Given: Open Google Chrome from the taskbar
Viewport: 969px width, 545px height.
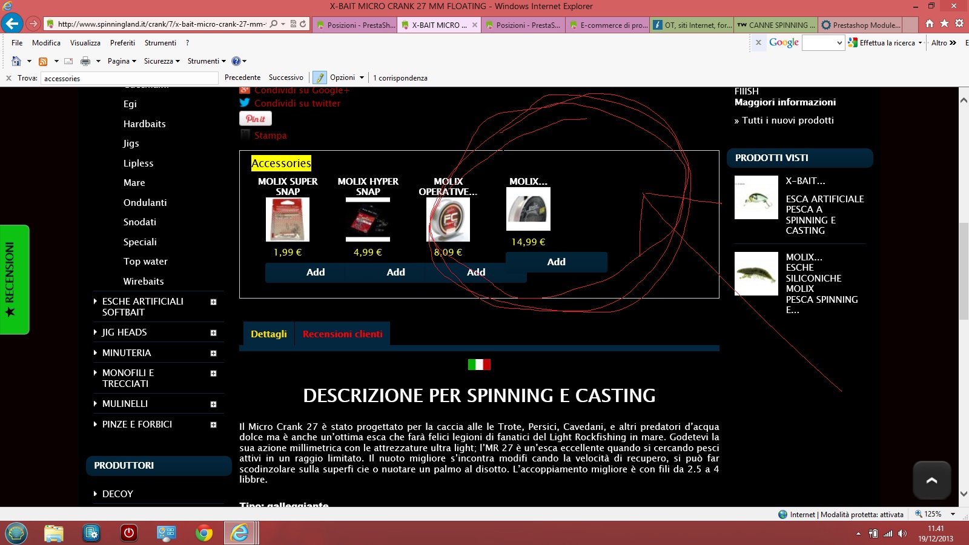Looking at the screenshot, I should click(x=204, y=533).
